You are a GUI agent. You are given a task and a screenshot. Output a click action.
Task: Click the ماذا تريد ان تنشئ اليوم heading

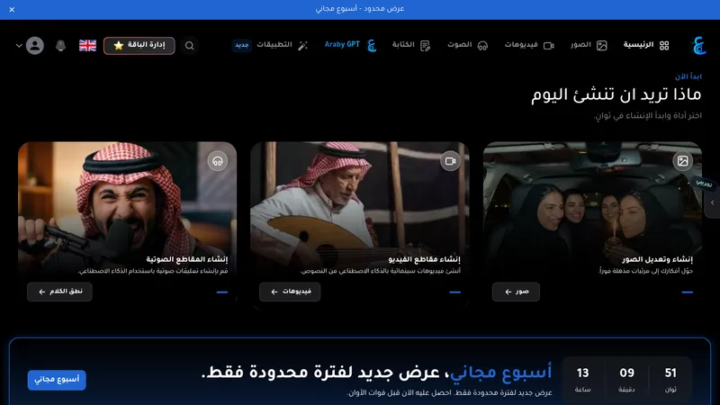coord(616,94)
